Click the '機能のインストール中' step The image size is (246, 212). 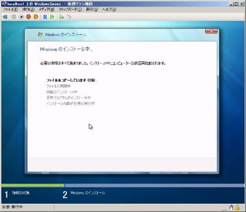[x=62, y=92]
